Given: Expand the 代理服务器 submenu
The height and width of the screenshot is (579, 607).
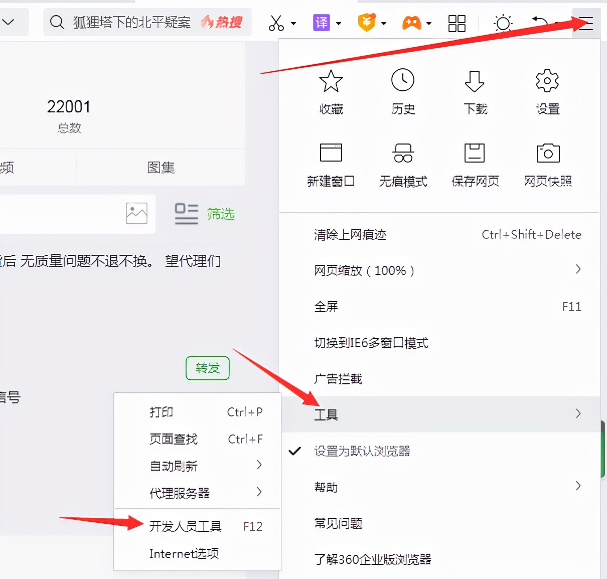Looking at the screenshot, I should (x=181, y=493).
